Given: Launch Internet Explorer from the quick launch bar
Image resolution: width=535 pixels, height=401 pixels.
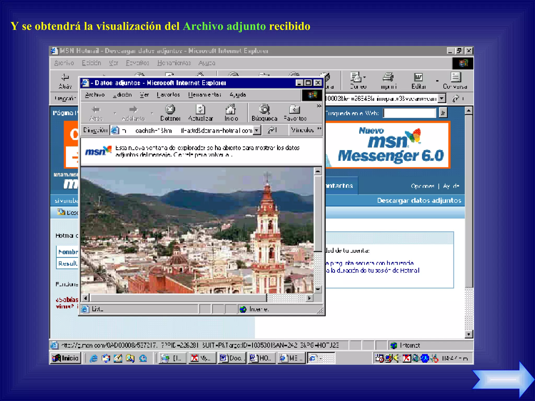Looking at the screenshot, I should pyautogui.click(x=94, y=358).
